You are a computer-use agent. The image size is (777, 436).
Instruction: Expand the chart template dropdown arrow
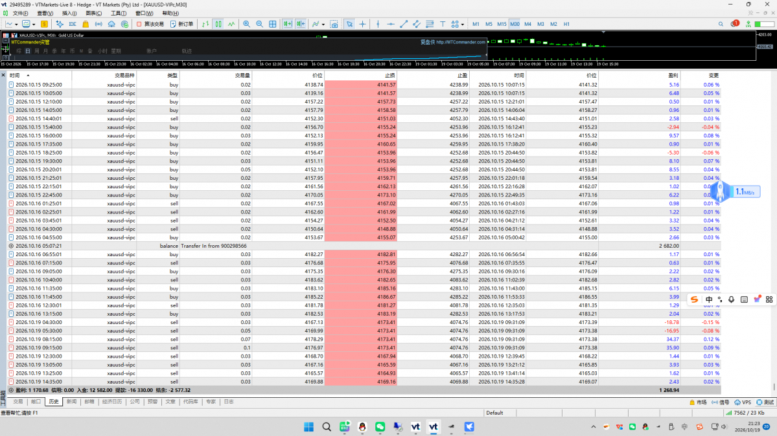(x=34, y=24)
